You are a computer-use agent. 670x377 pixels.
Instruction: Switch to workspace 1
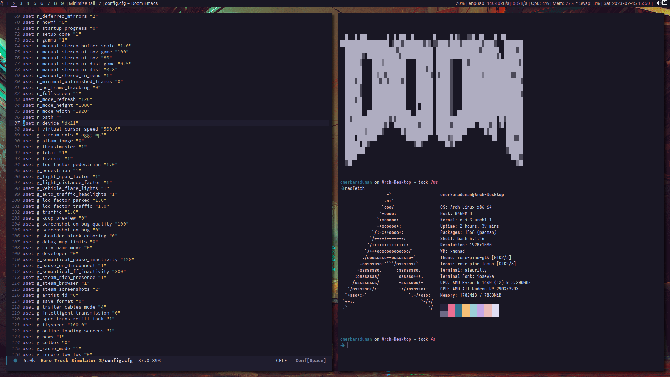click(7, 3)
